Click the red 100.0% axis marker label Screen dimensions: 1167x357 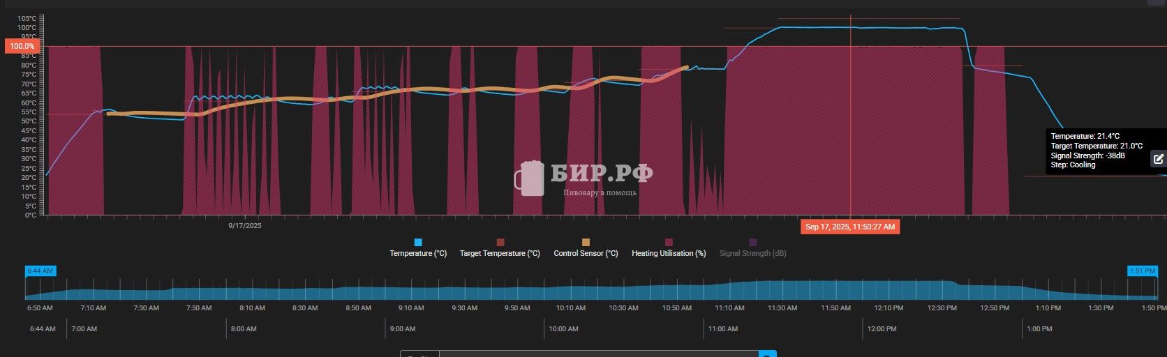pos(22,46)
